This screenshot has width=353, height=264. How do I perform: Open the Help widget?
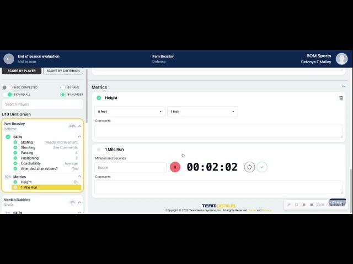337,202
